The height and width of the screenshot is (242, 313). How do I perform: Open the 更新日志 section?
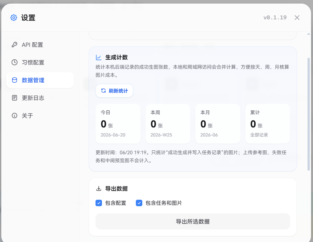click(x=40, y=98)
